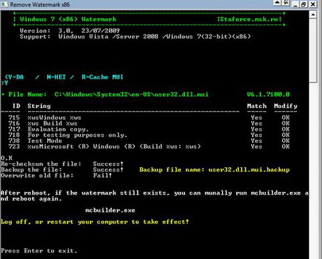
Task: Click the Yes match value for row 717
Action: (x=256, y=129)
